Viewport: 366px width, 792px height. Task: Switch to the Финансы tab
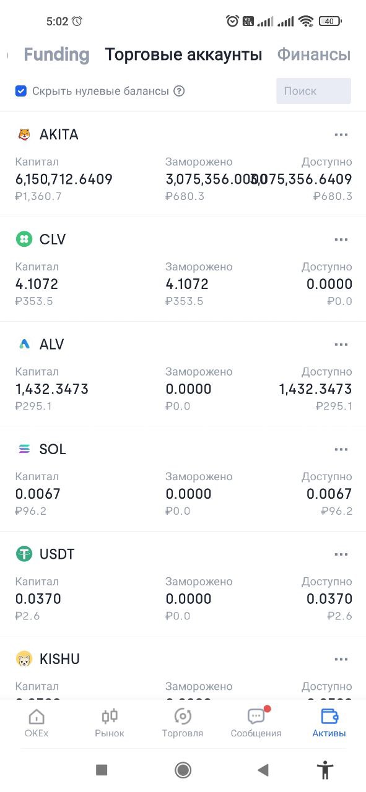coord(314,54)
